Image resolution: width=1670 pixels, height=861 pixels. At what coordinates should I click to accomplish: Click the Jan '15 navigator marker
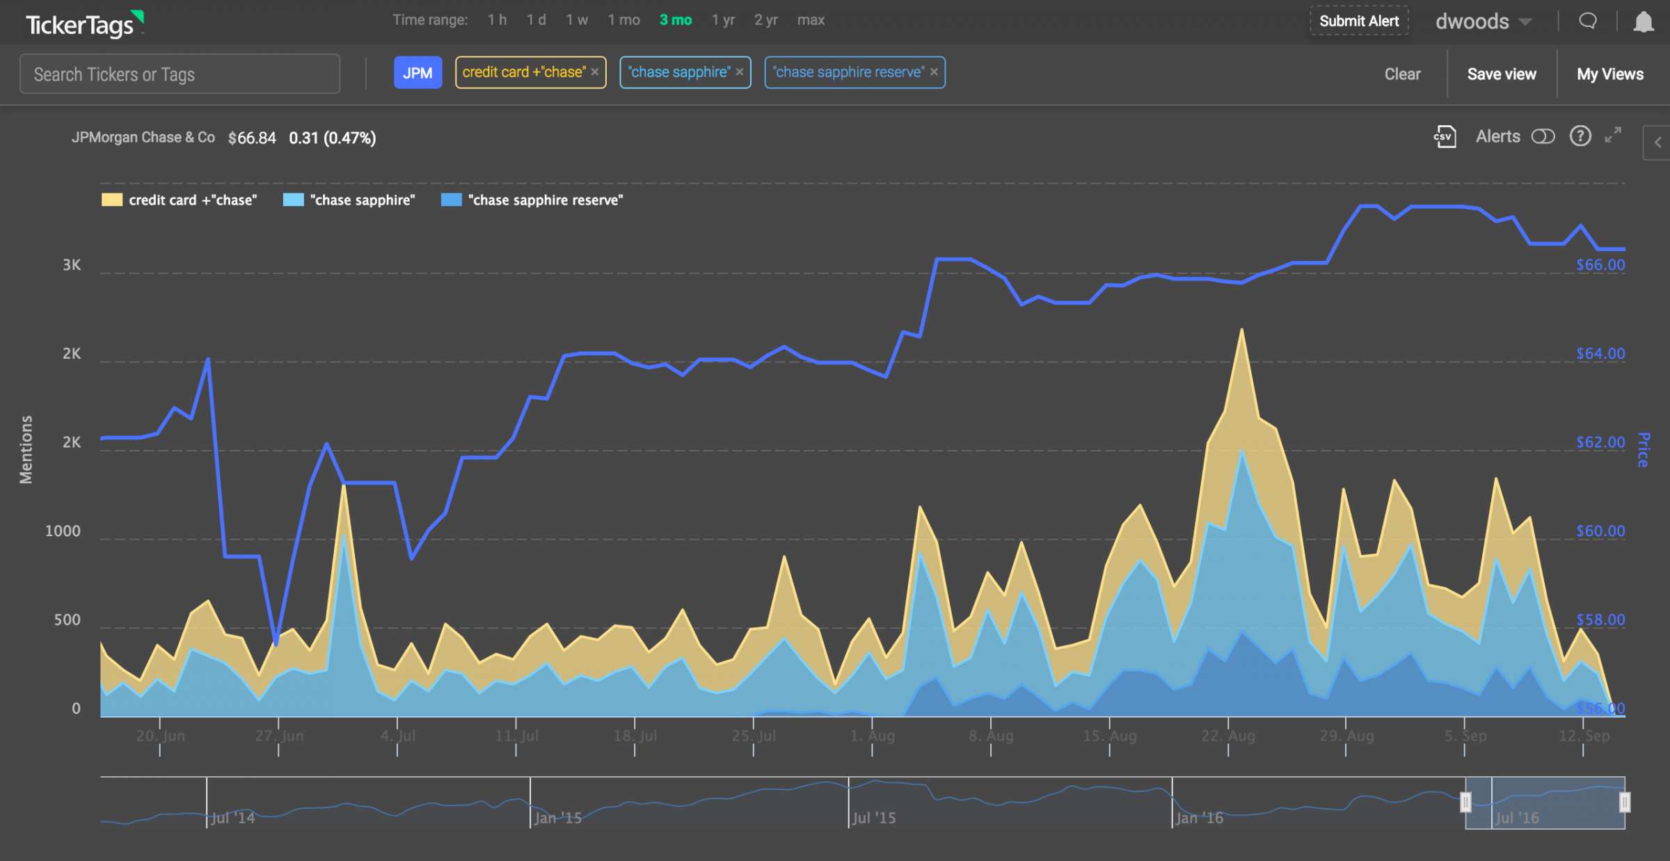pos(557,818)
